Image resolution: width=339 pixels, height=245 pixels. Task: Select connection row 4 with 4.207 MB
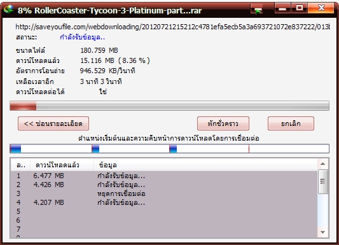coord(164,202)
